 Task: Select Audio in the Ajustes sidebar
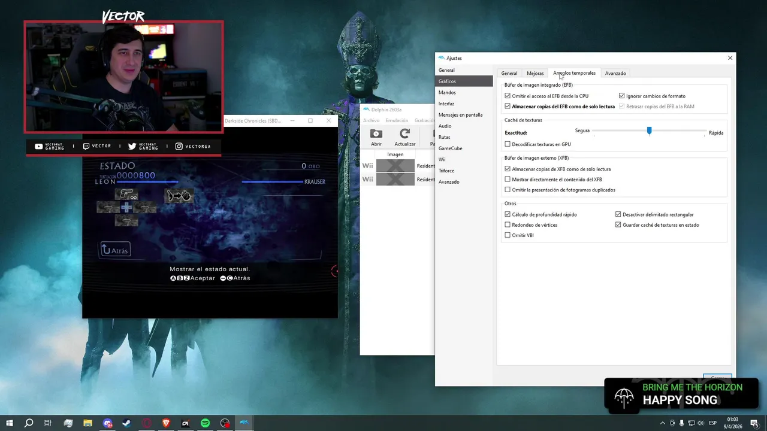464,126
